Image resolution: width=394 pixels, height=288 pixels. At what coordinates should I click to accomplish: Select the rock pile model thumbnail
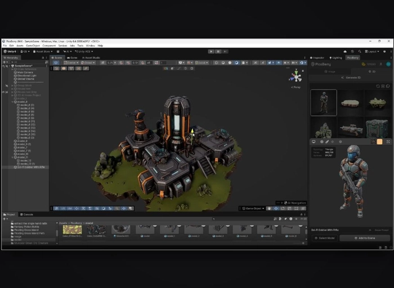click(x=324, y=128)
